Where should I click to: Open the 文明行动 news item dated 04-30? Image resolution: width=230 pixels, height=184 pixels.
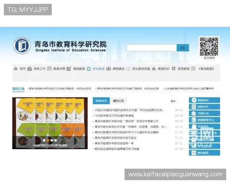click(x=130, y=110)
